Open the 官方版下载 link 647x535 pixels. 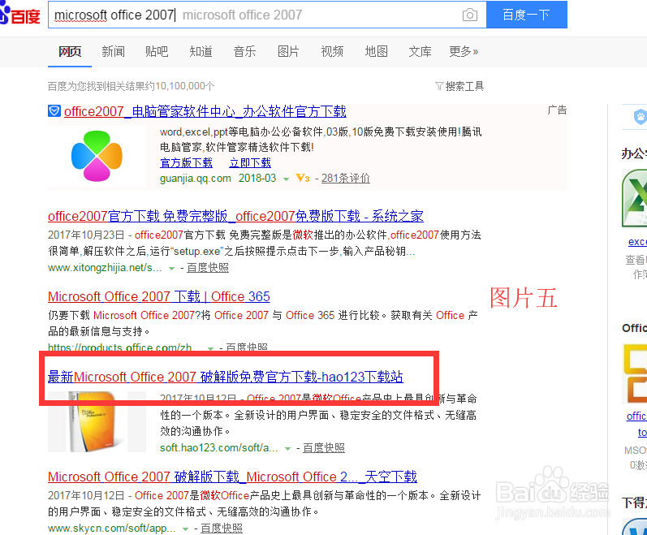186,163
